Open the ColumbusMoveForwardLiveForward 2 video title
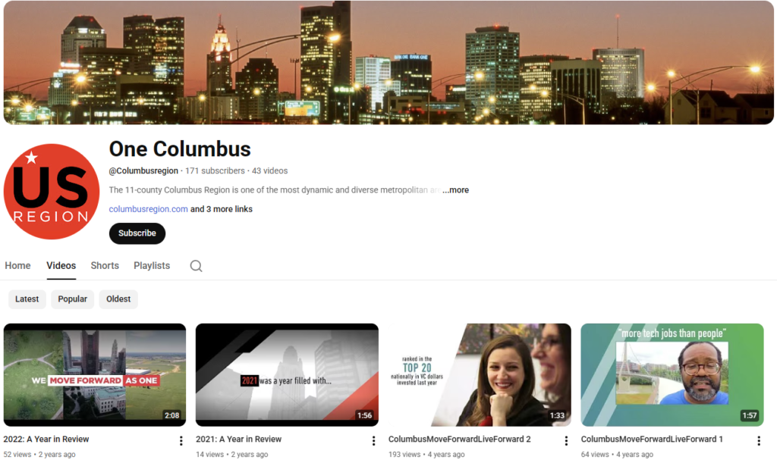The width and height of the screenshot is (777, 460). [x=459, y=440]
